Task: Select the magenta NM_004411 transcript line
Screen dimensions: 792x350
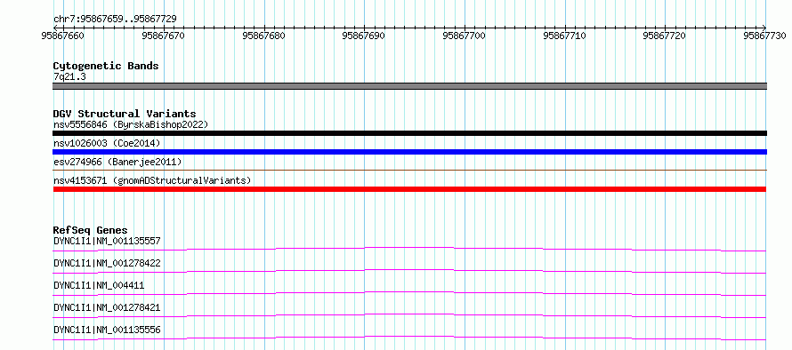Action: 409,293
